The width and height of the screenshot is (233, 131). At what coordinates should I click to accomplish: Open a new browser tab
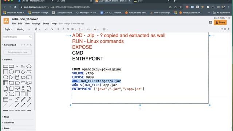tap(174, 1)
